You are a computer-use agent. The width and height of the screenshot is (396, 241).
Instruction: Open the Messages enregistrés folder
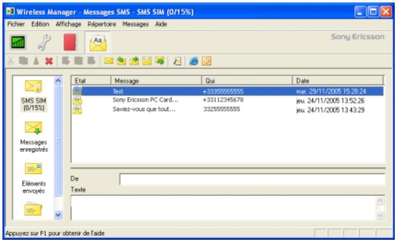tap(34, 137)
